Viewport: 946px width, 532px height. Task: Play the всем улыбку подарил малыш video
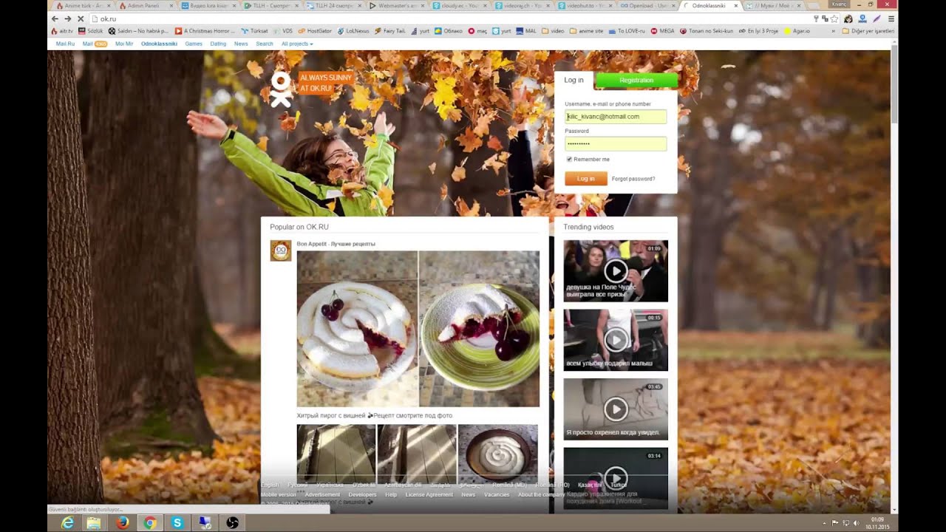pos(616,340)
